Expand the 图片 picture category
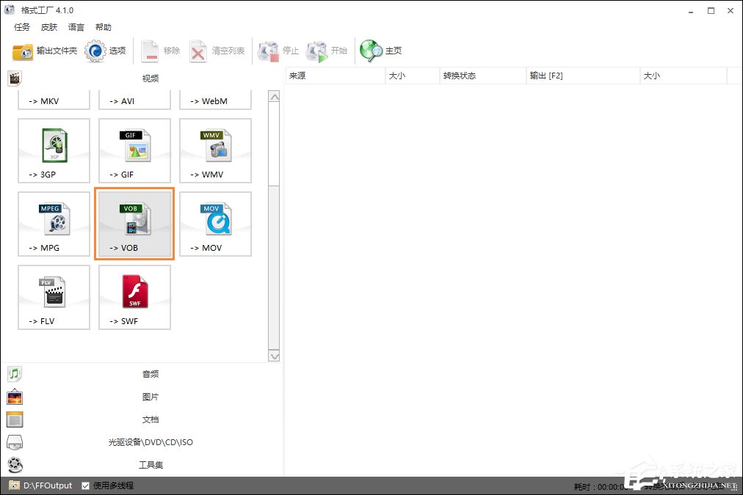 pos(150,397)
